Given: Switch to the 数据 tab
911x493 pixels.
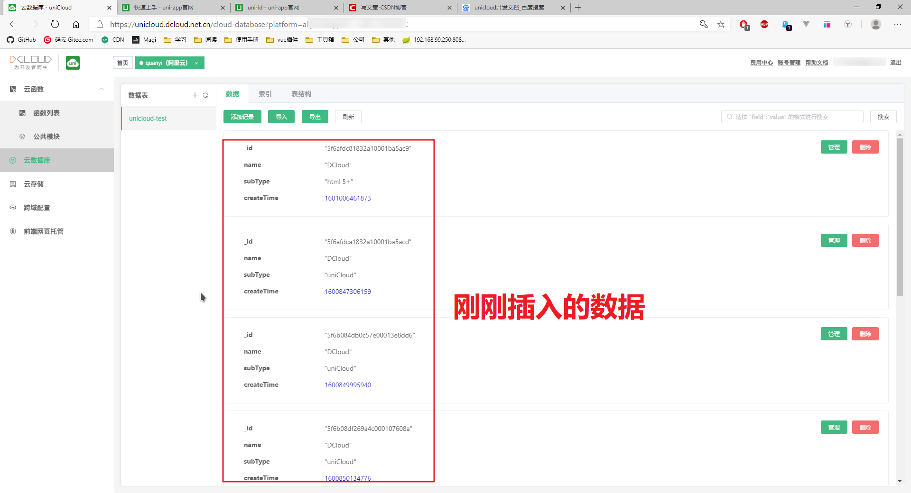Looking at the screenshot, I should (232, 94).
